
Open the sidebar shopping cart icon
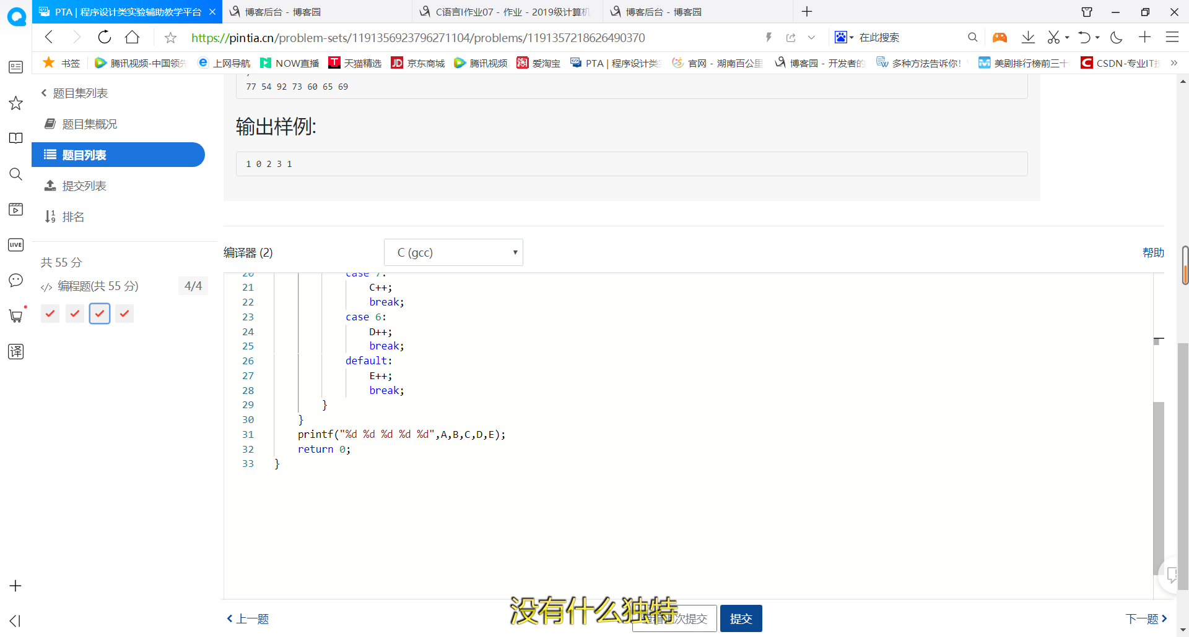click(x=16, y=316)
